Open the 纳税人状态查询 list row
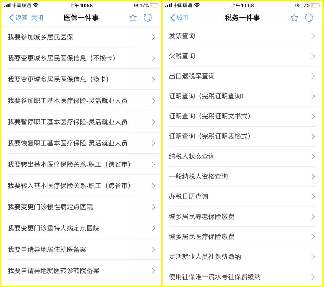 tap(240, 156)
